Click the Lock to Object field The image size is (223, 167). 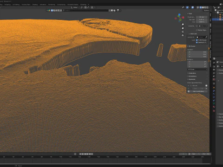202,37
